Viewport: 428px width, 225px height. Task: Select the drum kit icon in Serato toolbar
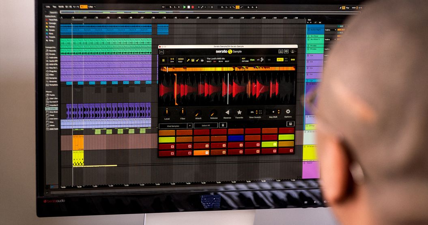click(x=202, y=60)
